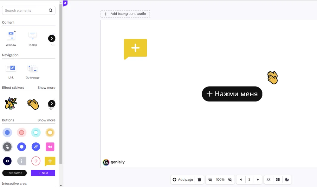
Task: Delete page with trash icon
Action: pyautogui.click(x=199, y=179)
